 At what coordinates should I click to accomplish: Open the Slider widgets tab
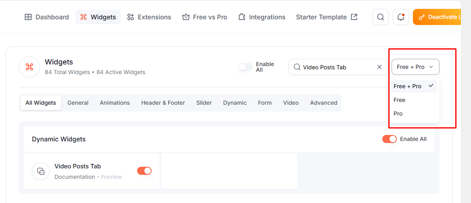[x=204, y=103]
